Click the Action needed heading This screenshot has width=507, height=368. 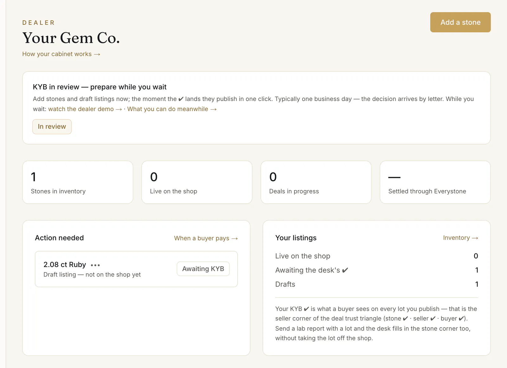(x=59, y=238)
